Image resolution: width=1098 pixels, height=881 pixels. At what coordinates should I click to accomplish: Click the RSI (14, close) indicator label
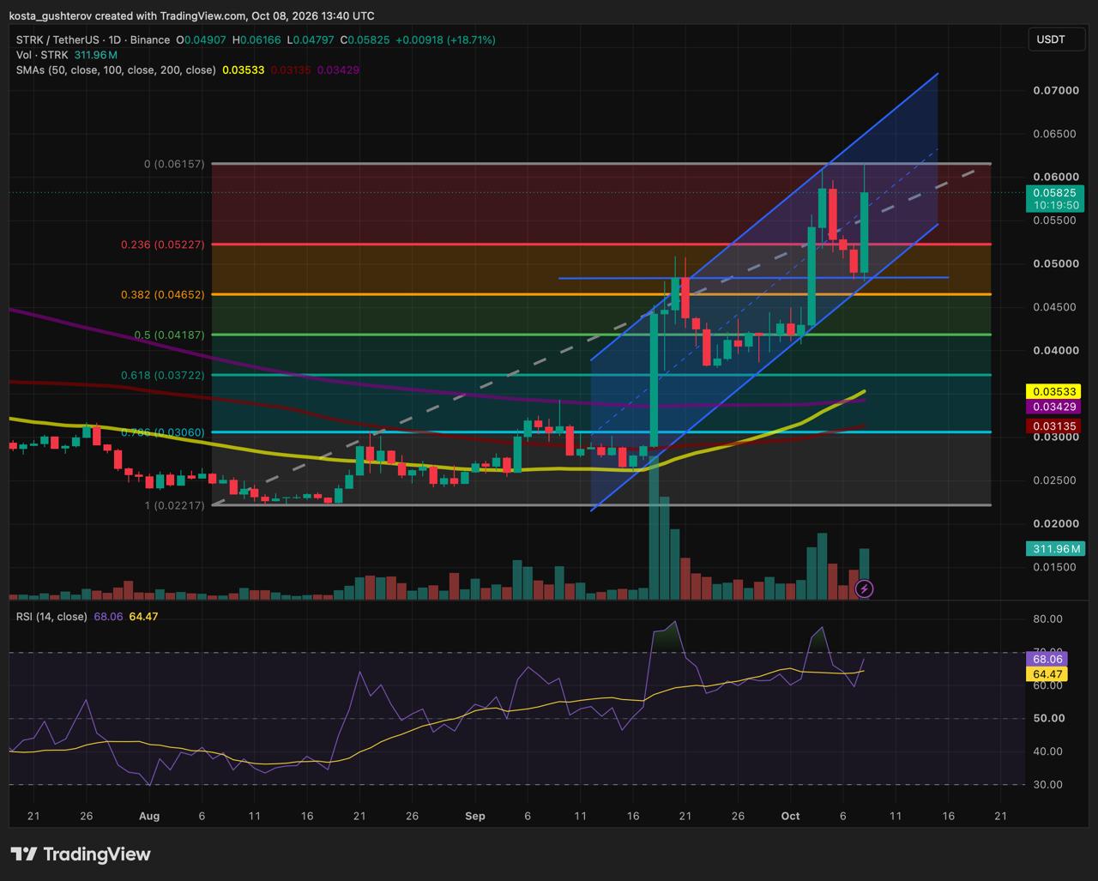(51, 616)
